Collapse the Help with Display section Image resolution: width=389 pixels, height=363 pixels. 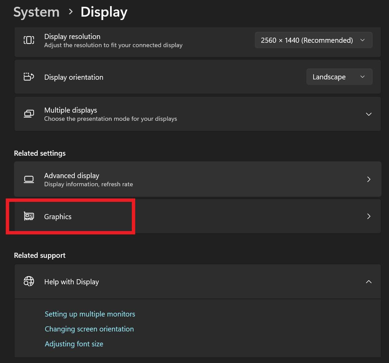tap(369, 282)
